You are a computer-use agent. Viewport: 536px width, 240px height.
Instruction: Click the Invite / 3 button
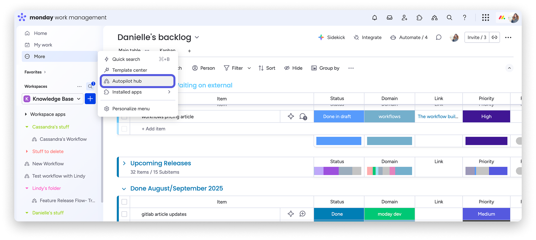pyautogui.click(x=477, y=37)
